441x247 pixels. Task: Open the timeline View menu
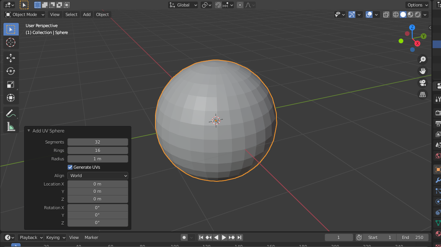(x=74, y=237)
